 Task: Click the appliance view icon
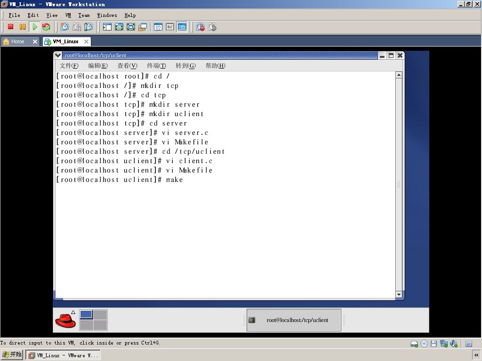[x=170, y=27]
